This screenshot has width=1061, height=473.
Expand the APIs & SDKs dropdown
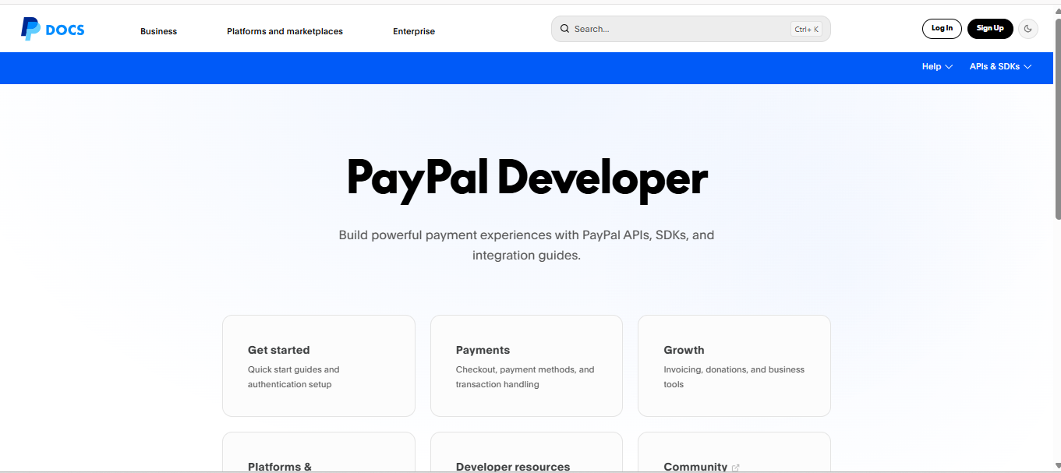(x=1000, y=67)
